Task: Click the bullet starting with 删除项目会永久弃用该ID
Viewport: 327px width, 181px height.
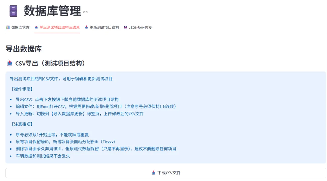Action: [x=96, y=149]
